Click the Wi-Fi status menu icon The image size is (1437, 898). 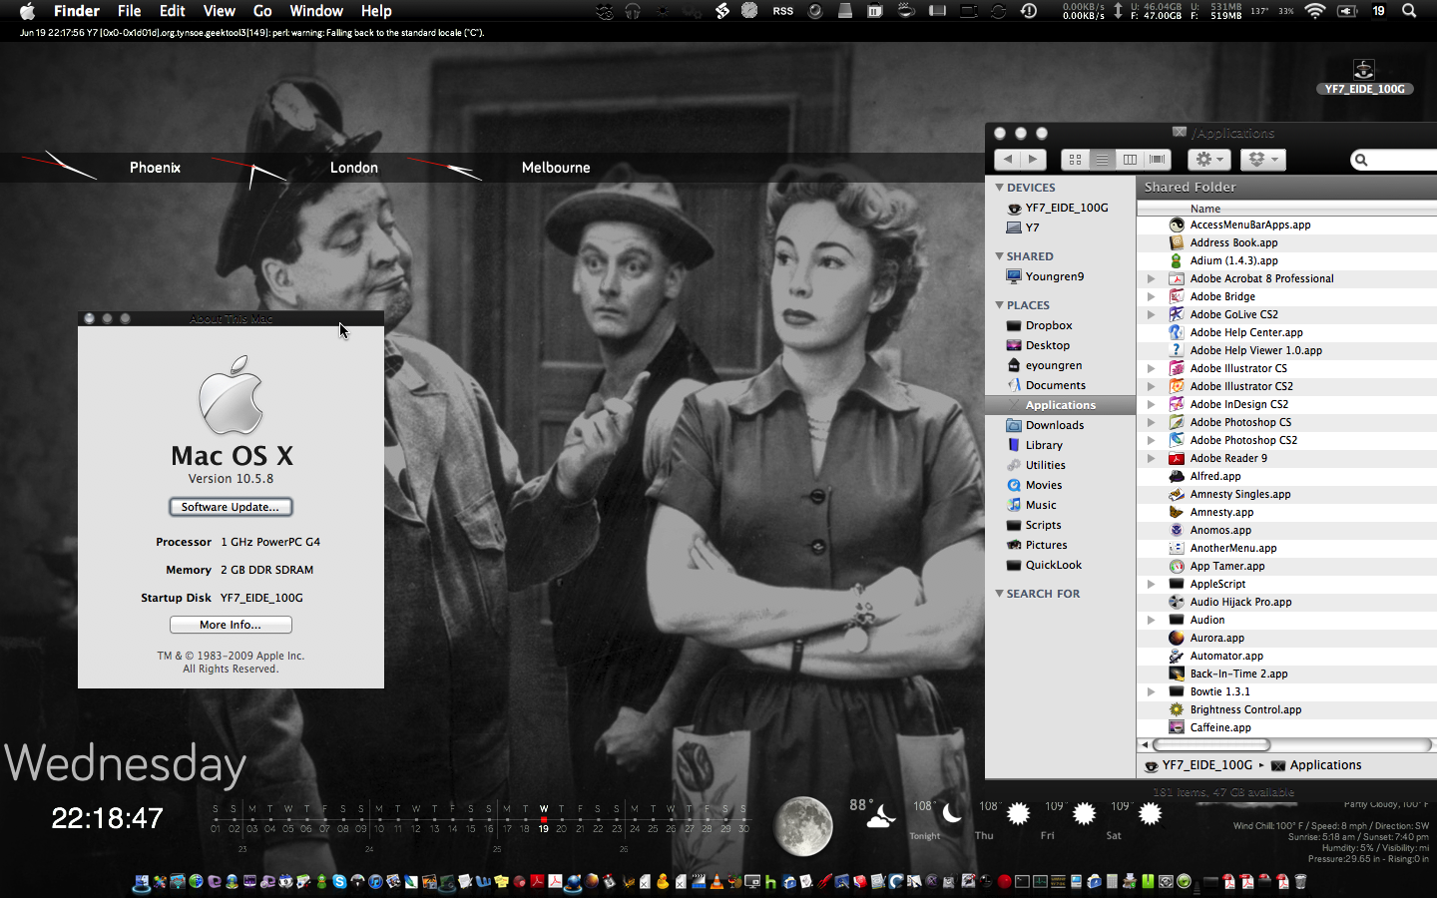click(x=1315, y=11)
